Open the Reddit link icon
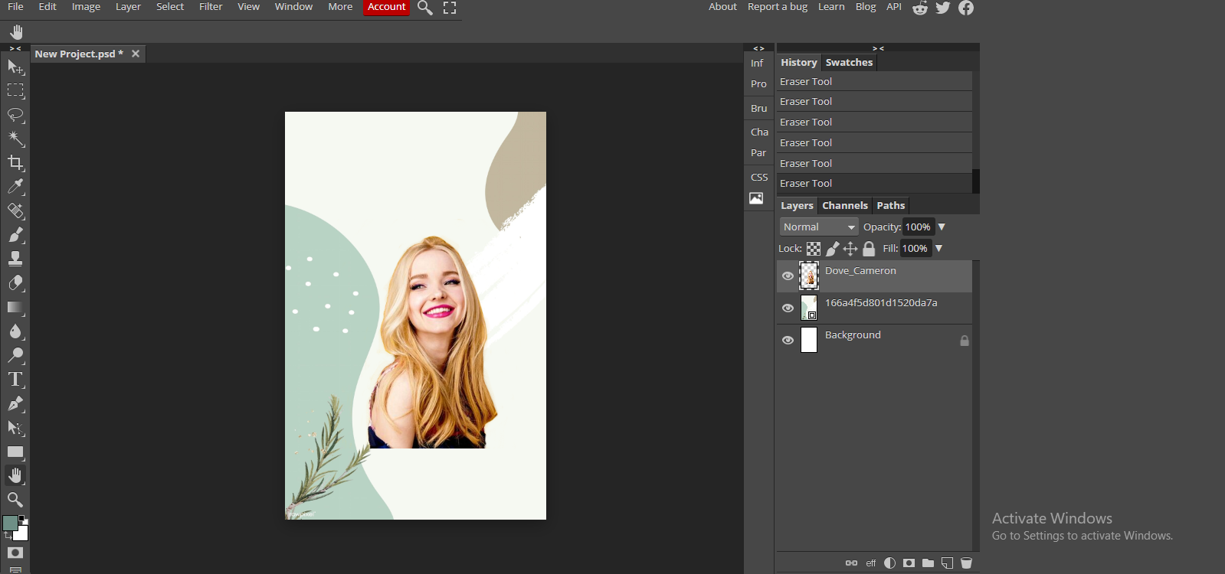The image size is (1225, 574). [x=920, y=8]
